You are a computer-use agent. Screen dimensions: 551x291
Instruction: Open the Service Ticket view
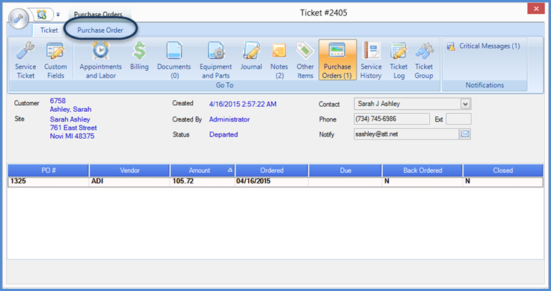point(25,60)
